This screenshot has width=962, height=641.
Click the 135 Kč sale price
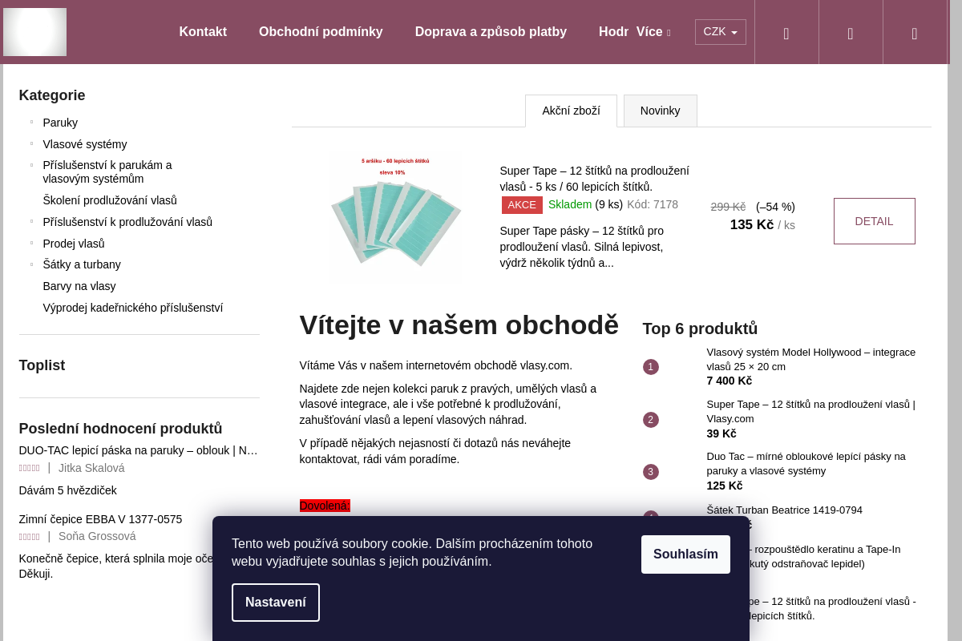751,225
